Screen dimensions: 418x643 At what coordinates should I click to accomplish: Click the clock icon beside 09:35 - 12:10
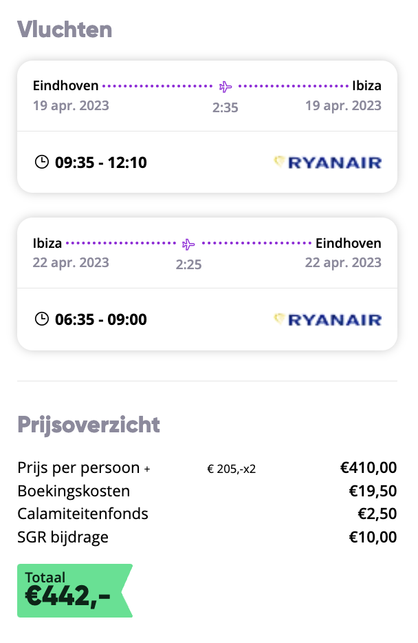pos(41,162)
